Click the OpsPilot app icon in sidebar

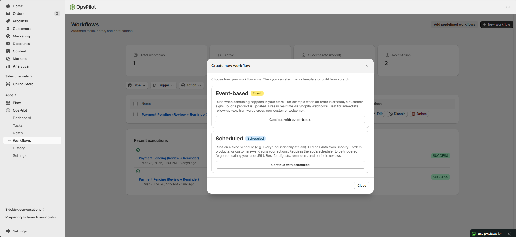8,110
